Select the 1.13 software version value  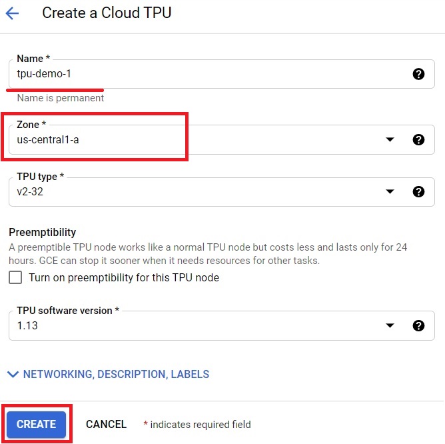click(27, 325)
